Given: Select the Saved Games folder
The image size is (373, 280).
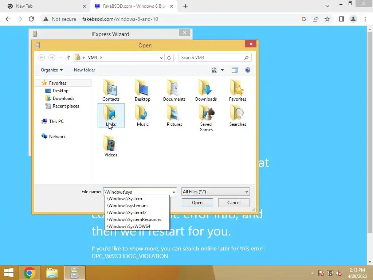Looking at the screenshot, I should (206, 118).
